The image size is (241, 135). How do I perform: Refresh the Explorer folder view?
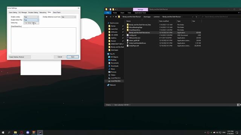tap(196, 16)
